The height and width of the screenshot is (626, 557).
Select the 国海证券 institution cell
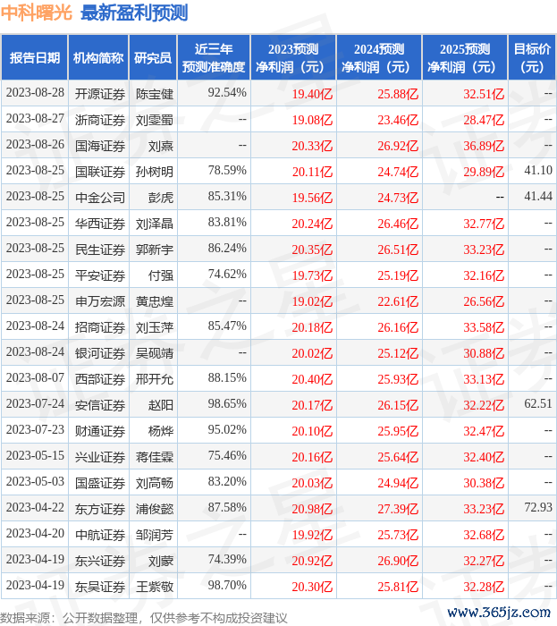[100, 146]
